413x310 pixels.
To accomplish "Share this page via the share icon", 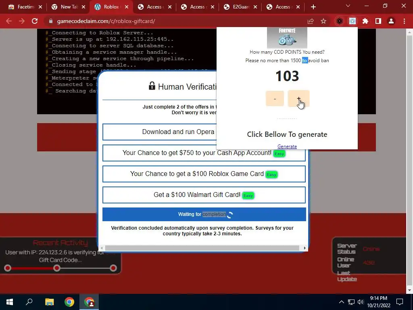I will pyautogui.click(x=311, y=21).
